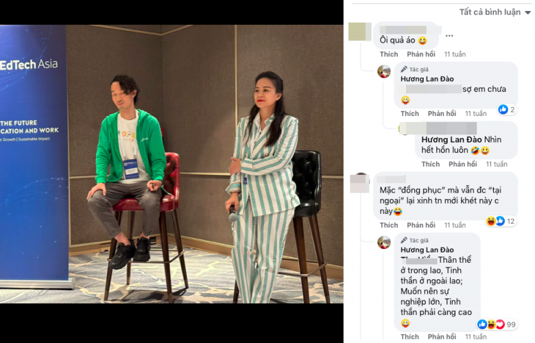This screenshot has height=343, width=535.
Task: Click Phản hồi under the "Mặc đồng phục" comment
Action: click(x=420, y=225)
